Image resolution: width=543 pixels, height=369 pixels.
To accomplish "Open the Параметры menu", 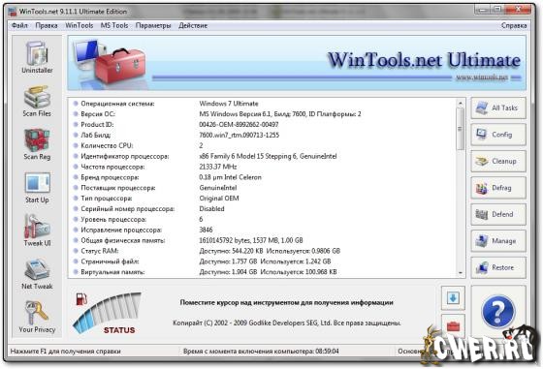I will (x=153, y=25).
